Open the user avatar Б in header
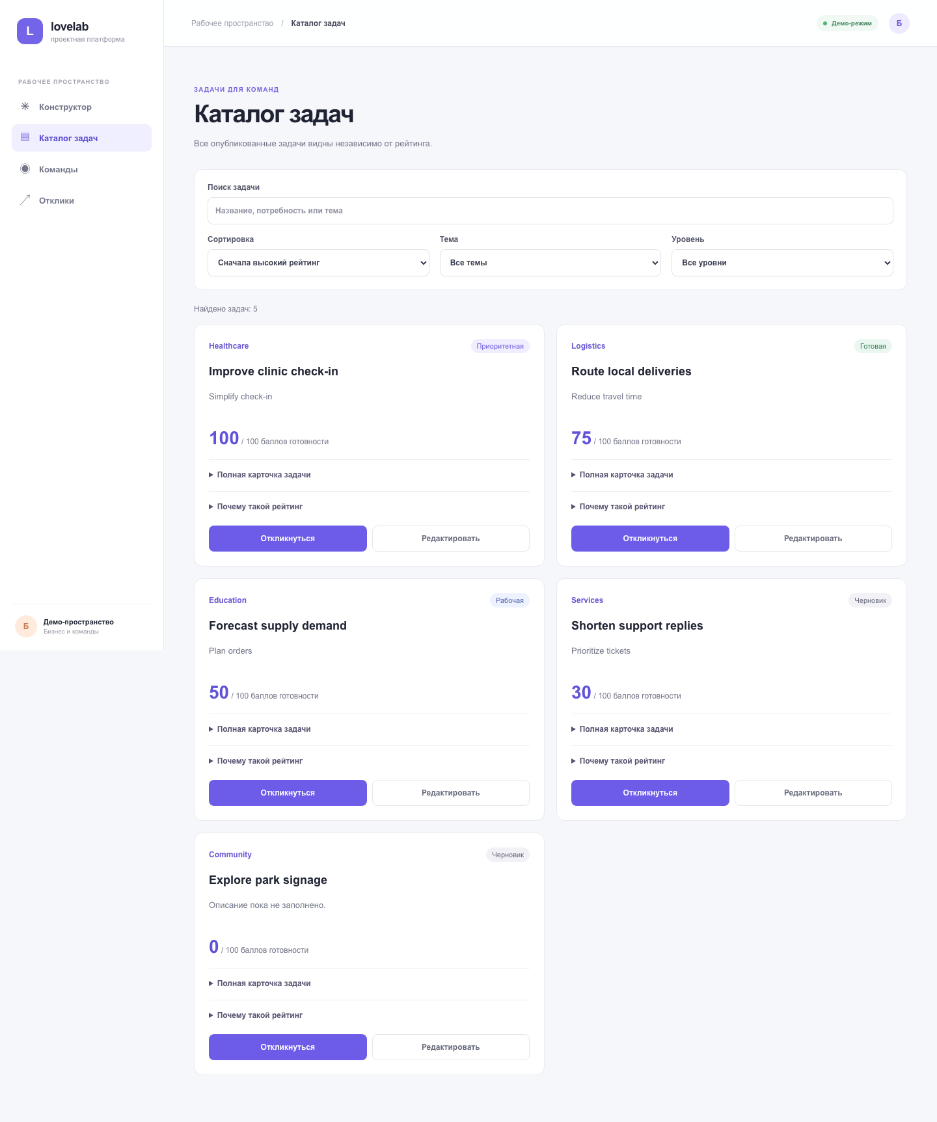Screen dimensions: 937x1122 [x=899, y=23]
